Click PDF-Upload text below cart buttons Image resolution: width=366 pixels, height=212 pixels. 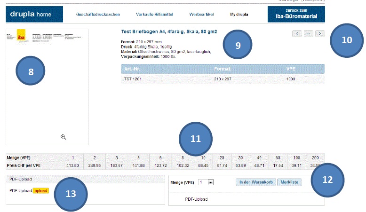point(196,199)
